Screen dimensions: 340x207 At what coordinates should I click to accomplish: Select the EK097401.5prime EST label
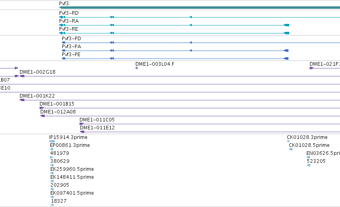[x=72, y=193]
